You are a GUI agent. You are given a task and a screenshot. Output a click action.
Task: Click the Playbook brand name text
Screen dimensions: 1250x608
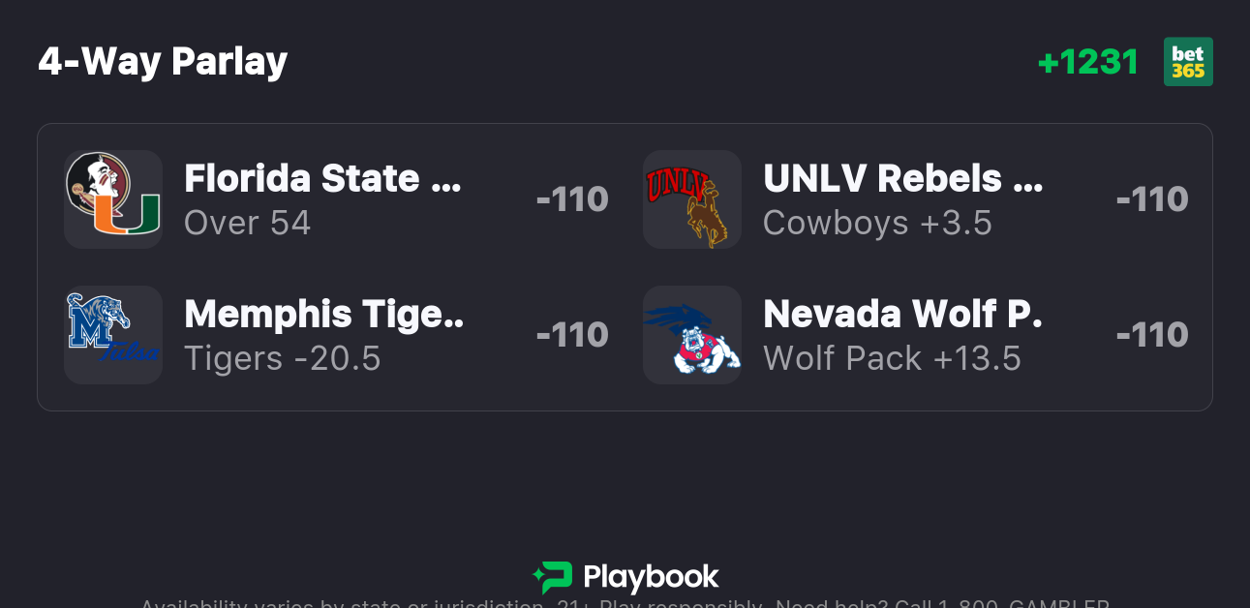point(651,578)
